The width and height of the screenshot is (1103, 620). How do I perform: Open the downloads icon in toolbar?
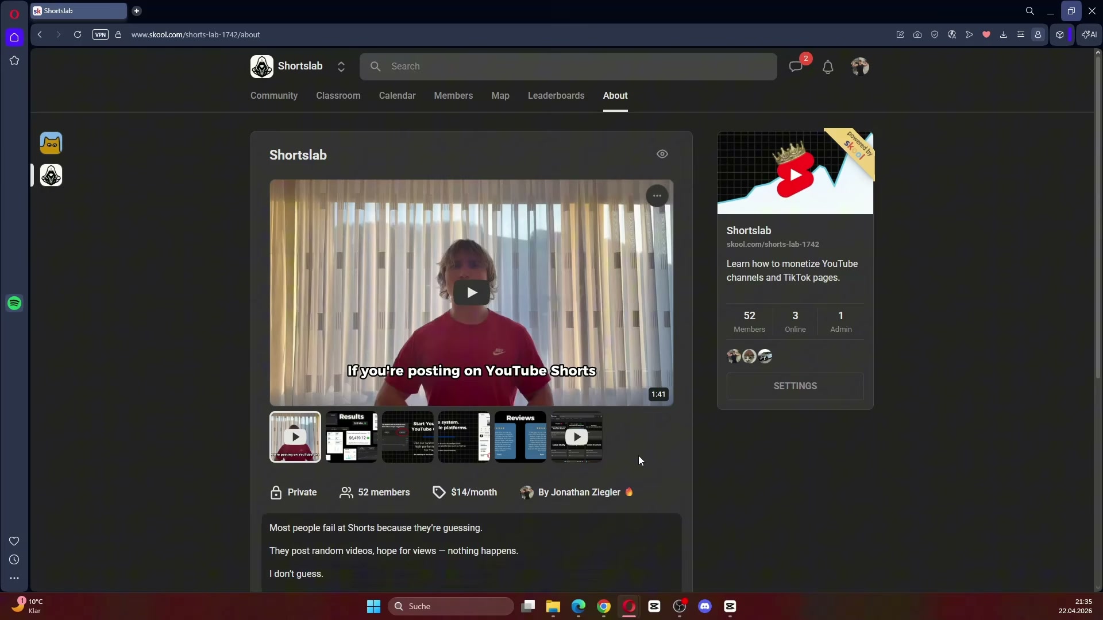(x=1004, y=34)
